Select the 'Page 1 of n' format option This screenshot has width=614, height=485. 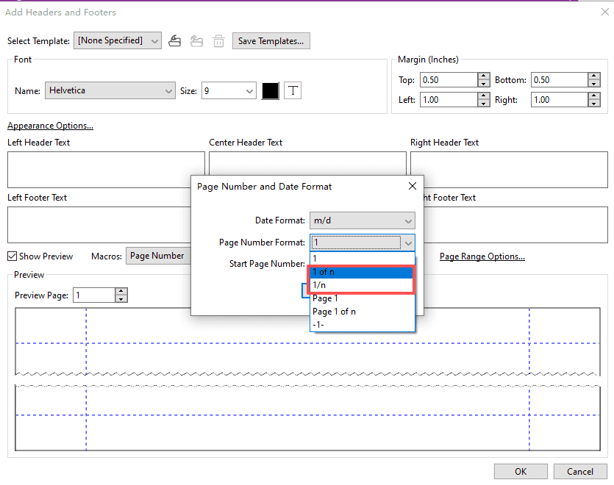pos(363,312)
